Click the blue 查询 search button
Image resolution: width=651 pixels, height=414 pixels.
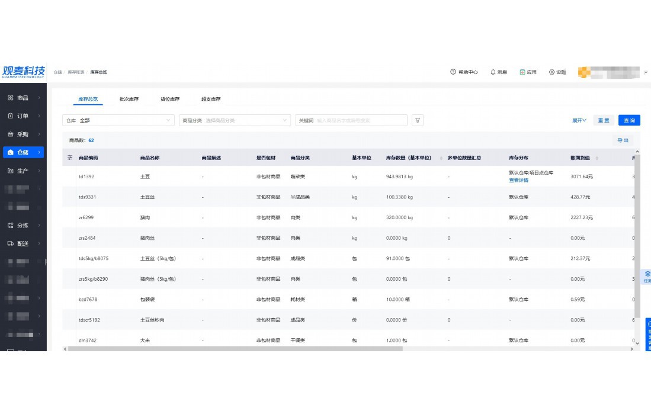pos(629,120)
